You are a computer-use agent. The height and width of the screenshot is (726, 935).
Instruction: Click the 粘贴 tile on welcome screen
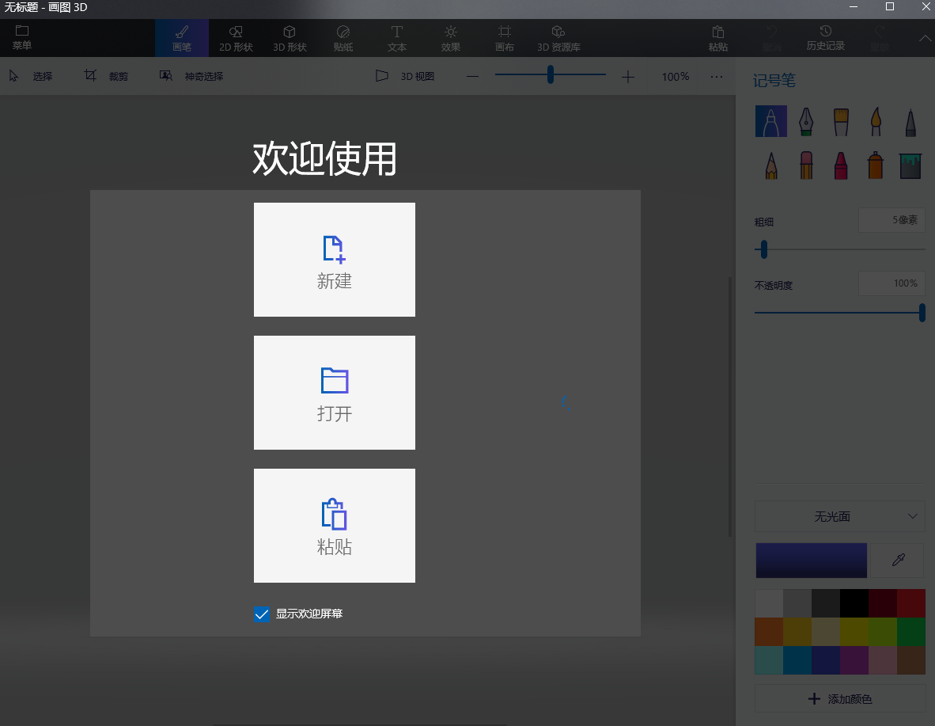coord(335,526)
